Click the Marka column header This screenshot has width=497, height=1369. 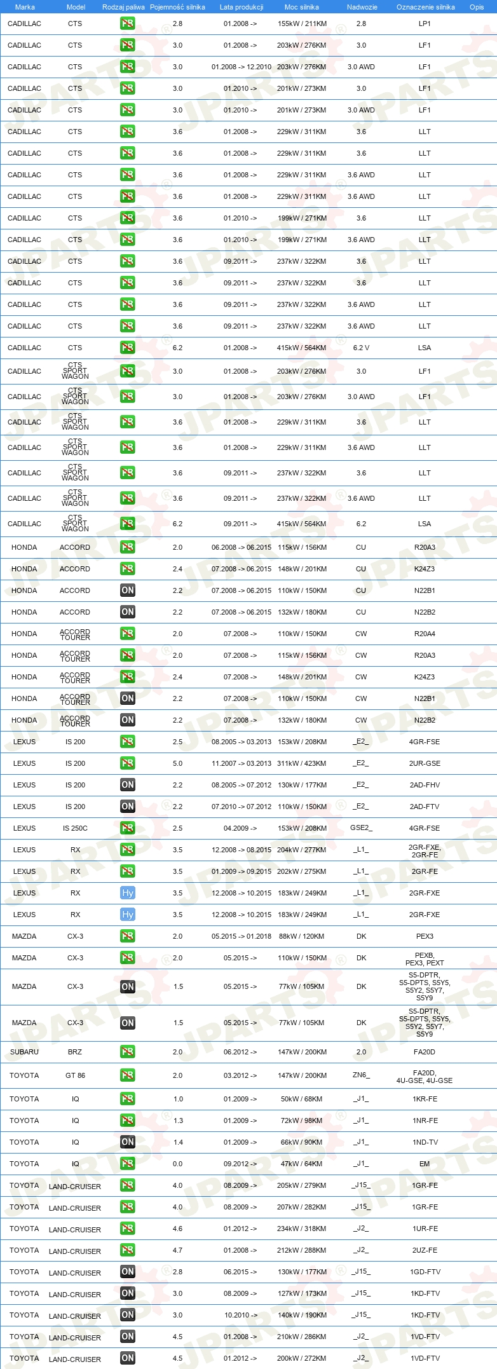pos(25,7)
